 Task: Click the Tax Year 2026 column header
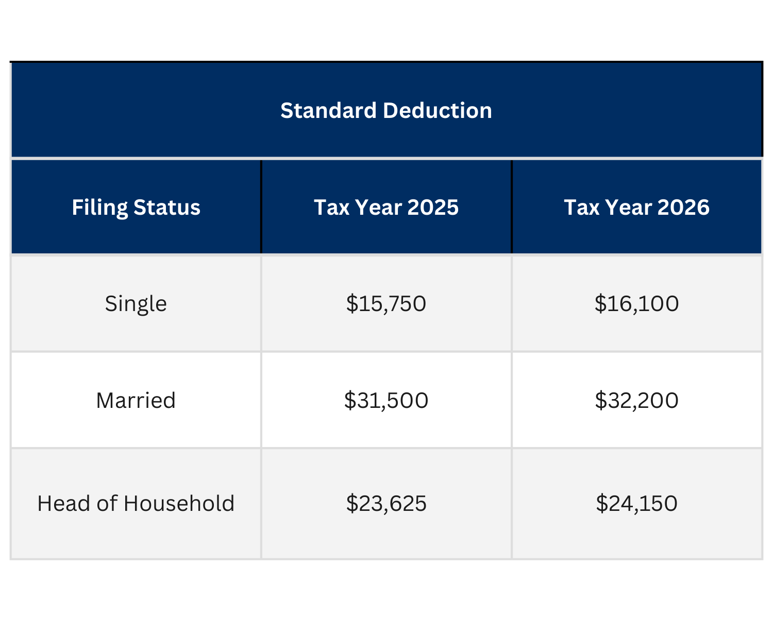click(636, 208)
